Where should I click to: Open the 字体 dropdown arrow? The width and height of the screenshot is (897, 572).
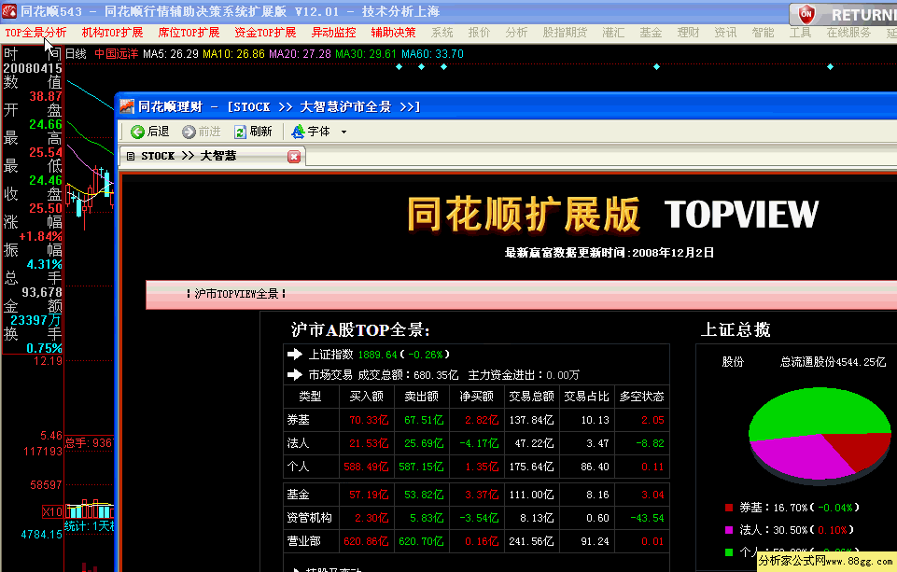point(343,133)
